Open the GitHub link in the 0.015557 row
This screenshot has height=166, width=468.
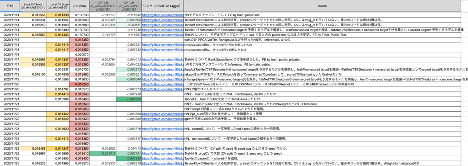(162, 15)
